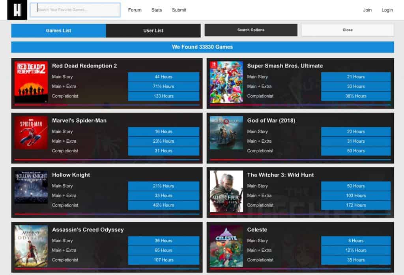Click the Join link
This screenshot has height=275, width=404.
pyautogui.click(x=367, y=10)
